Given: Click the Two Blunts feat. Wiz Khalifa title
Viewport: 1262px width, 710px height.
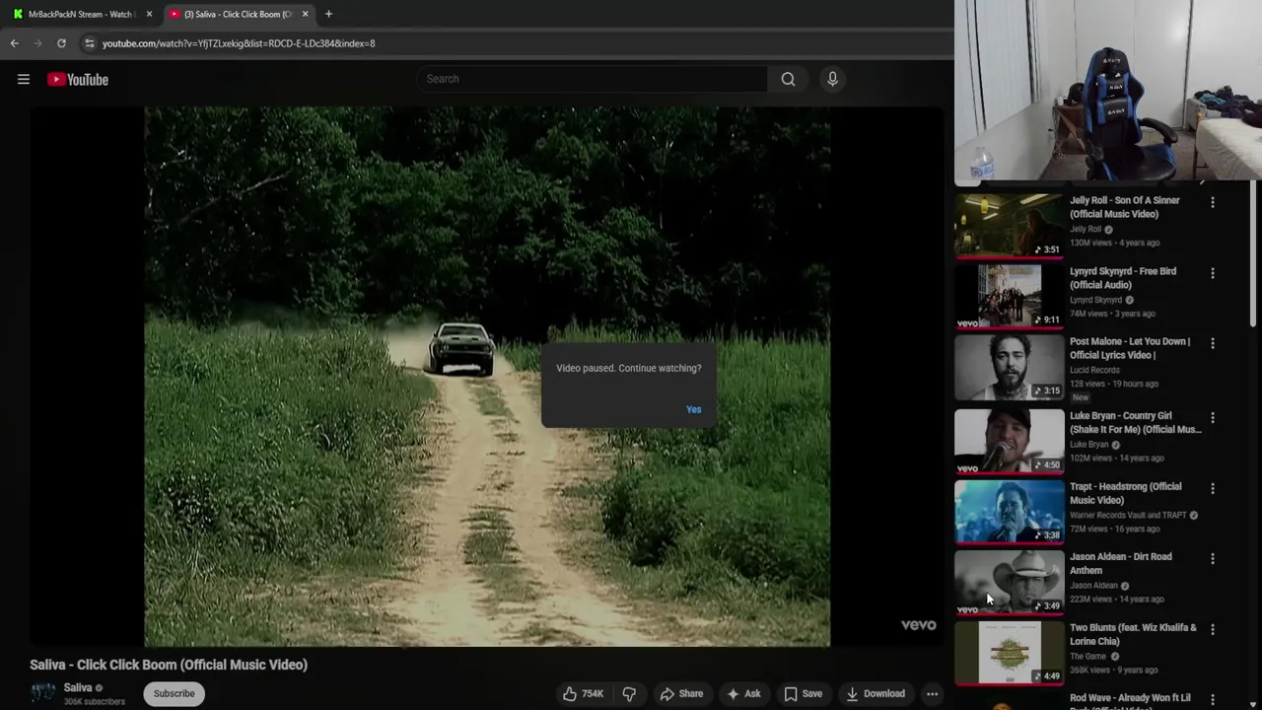Looking at the screenshot, I should (1133, 634).
